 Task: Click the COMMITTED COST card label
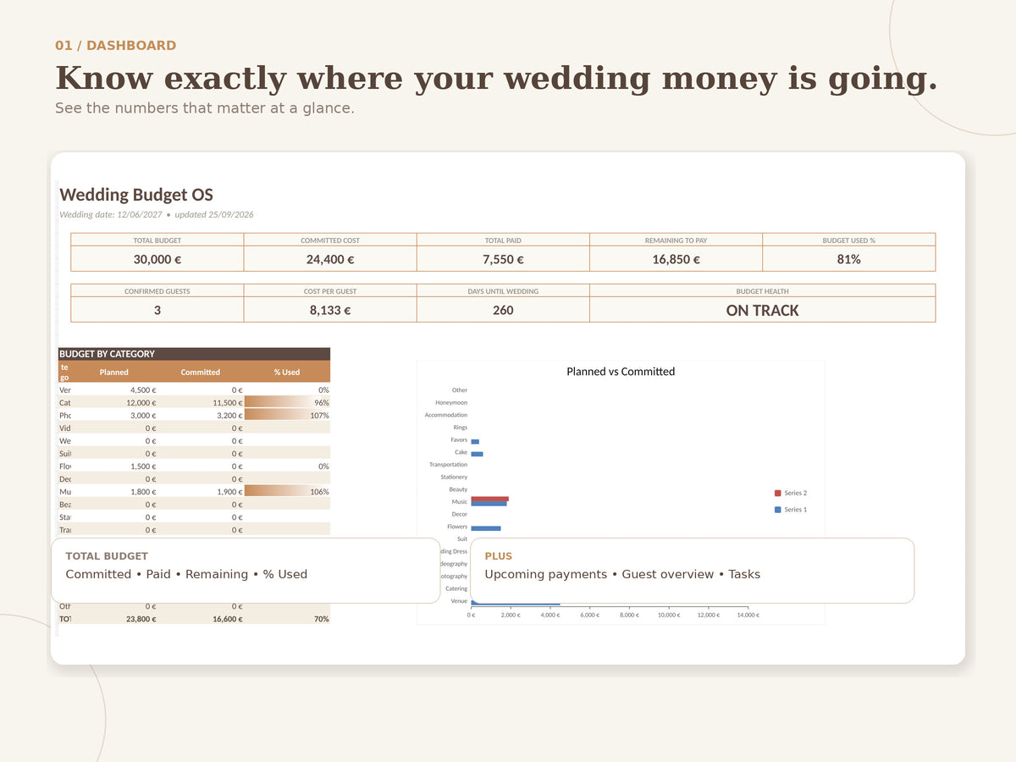[x=330, y=240]
